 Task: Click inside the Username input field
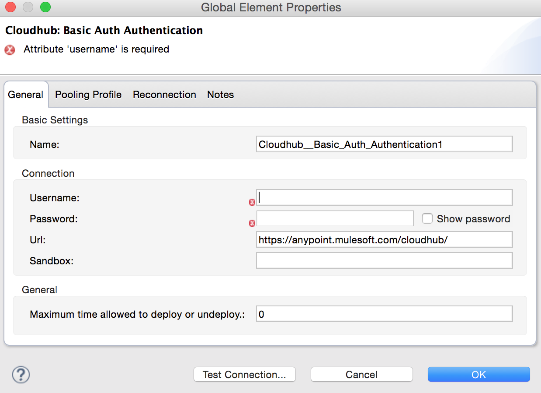[385, 197]
